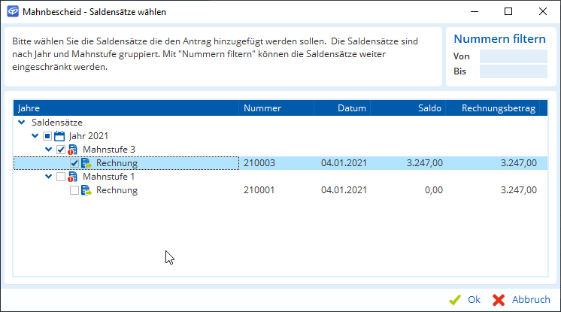Screen dimensions: 561x312
Task: Click the Mahnstufe 3 warning document icon
Action: (73, 150)
